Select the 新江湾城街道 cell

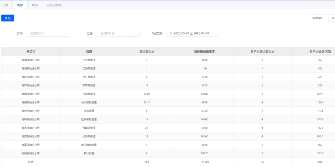89,145
